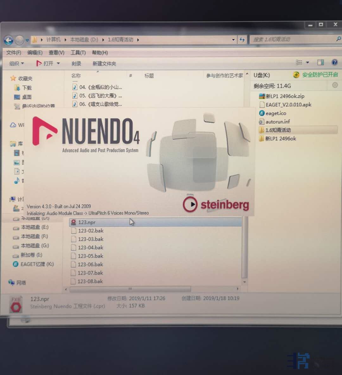The height and width of the screenshot is (375, 342).
Task: Expand the address bar history dropdown
Action: tap(233, 40)
